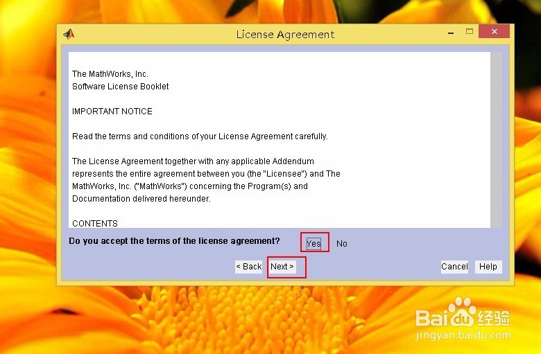
Task: Close the License Agreement window
Action: coord(494,31)
